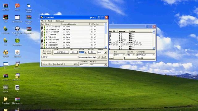Click the Port field showing 3074 in TCP/IP NeT

point(74,52)
